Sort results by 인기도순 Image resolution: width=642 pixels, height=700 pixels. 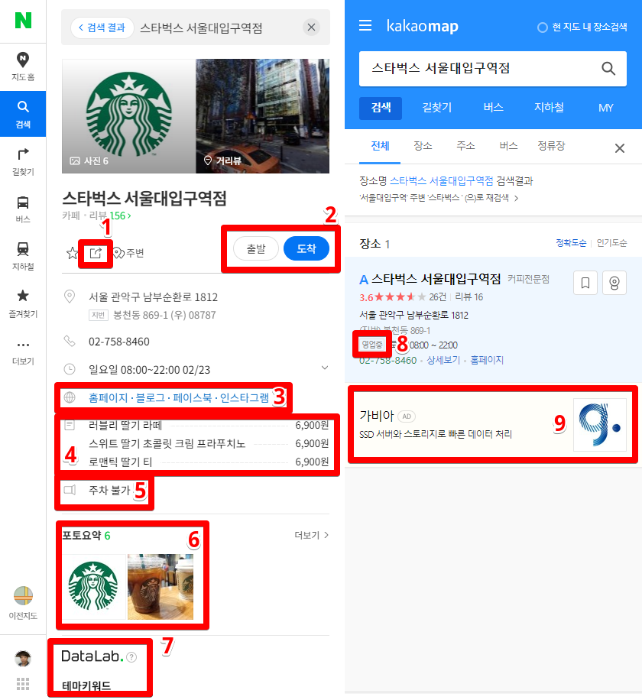coord(611,243)
